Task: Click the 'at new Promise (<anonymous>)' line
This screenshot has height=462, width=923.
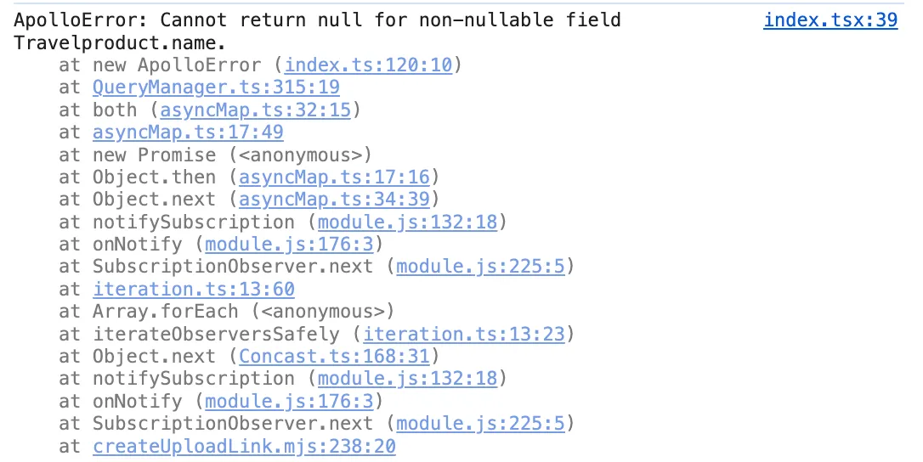Action: click(215, 155)
